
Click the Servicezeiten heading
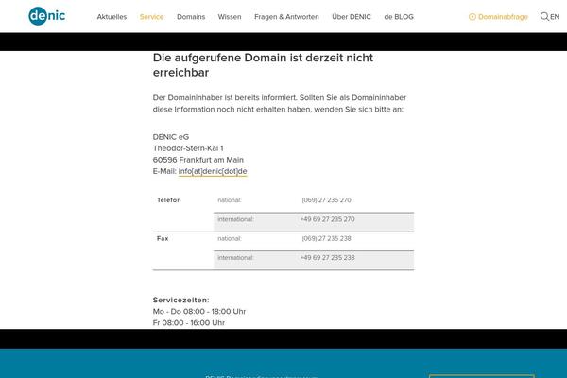tap(180, 300)
